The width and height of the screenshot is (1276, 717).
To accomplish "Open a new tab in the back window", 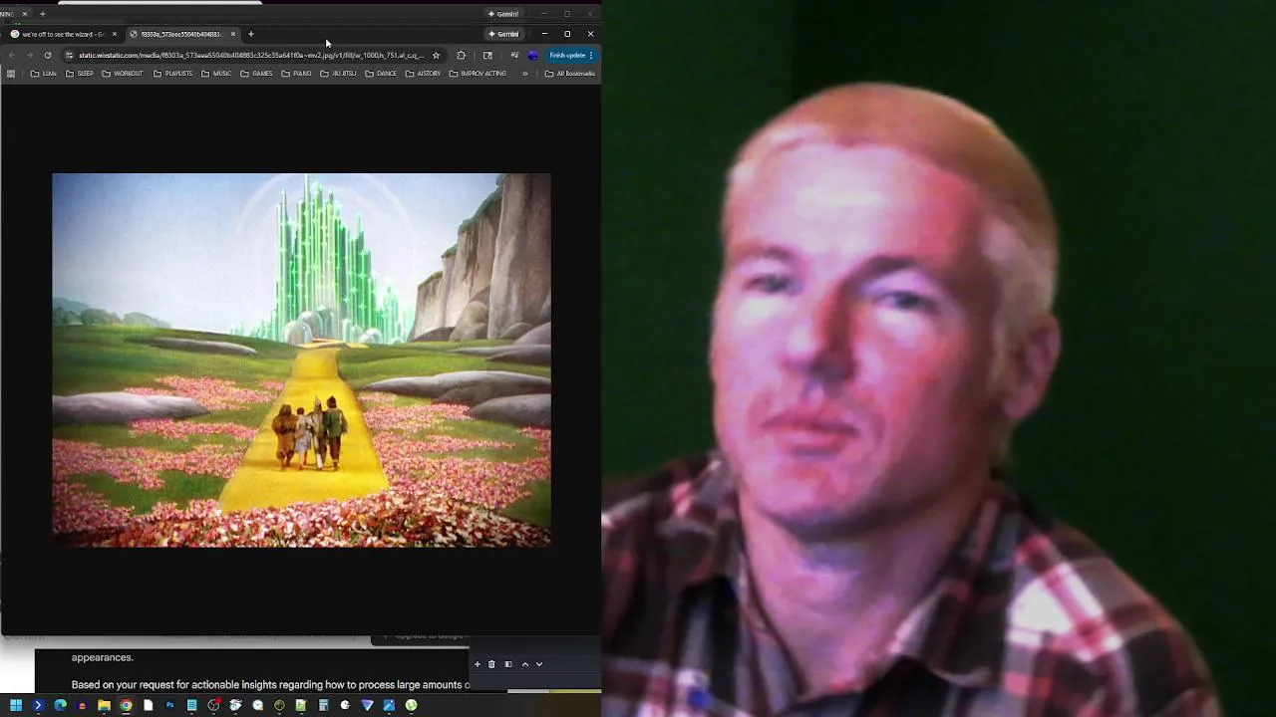I will tap(42, 14).
